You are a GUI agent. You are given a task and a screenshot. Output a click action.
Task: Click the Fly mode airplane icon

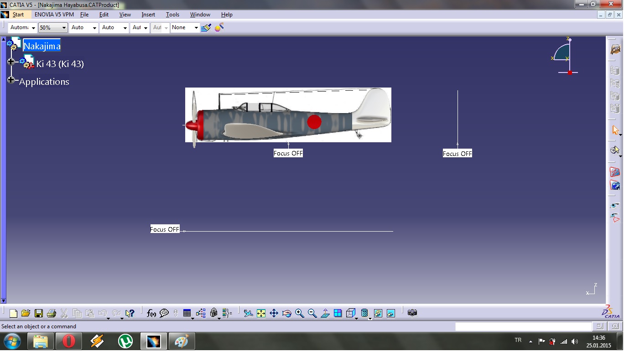(248, 313)
